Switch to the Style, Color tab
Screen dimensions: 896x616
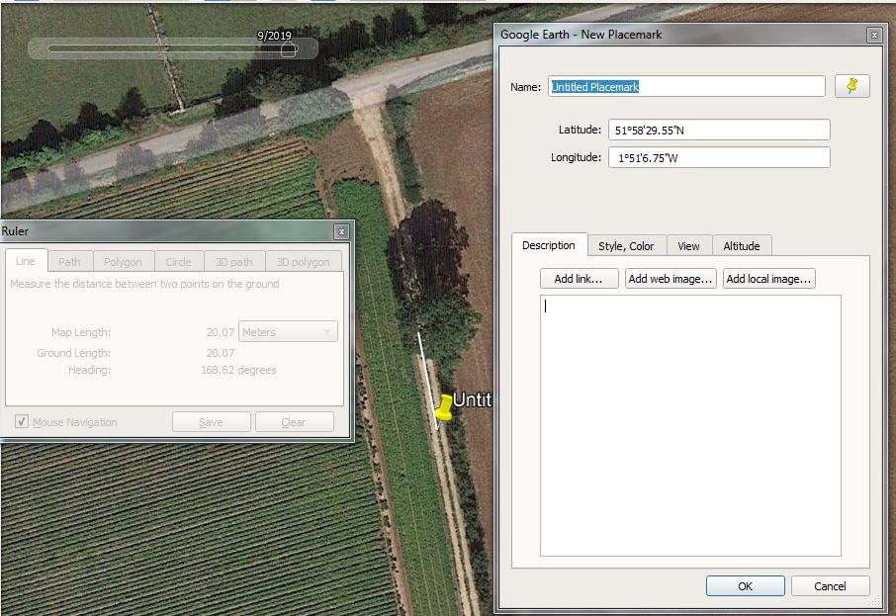[x=626, y=246]
